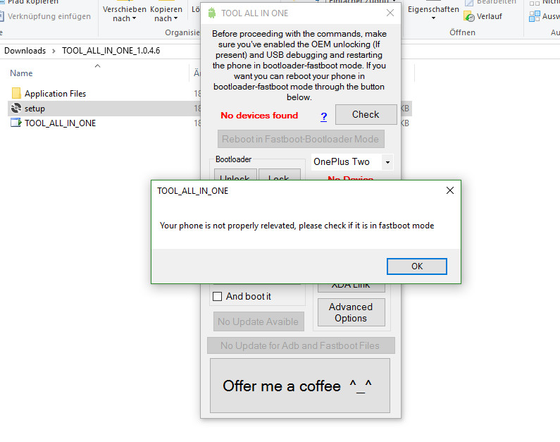Click the Check button
The image size is (560, 442).
[366, 114]
